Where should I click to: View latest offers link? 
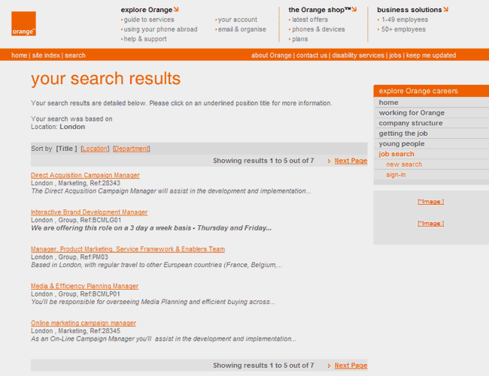310,20
